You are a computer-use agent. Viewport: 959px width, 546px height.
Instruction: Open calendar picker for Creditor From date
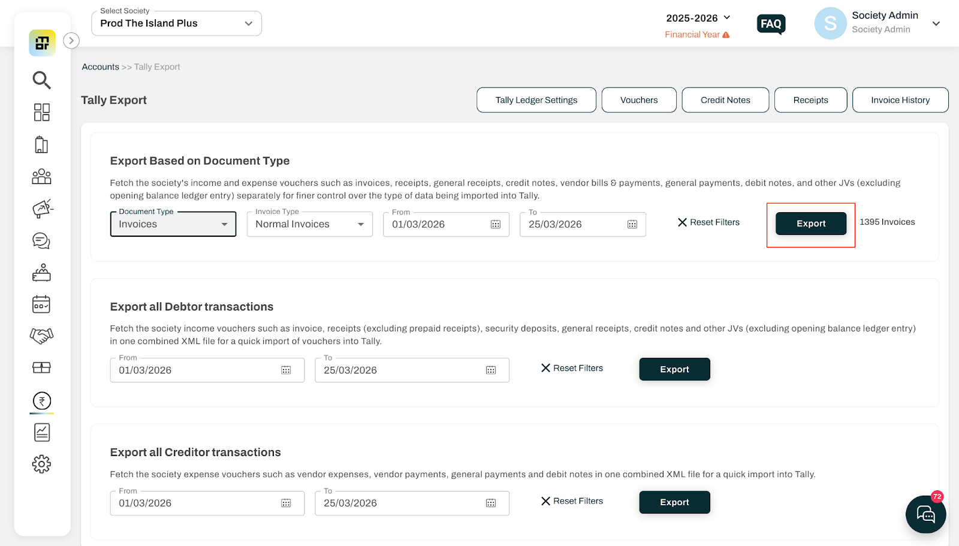pyautogui.click(x=286, y=503)
